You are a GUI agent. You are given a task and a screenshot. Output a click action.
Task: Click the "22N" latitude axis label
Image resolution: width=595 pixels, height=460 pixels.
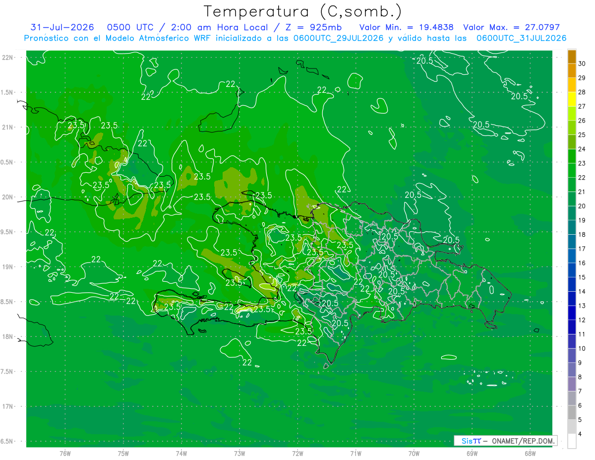pos(7,58)
